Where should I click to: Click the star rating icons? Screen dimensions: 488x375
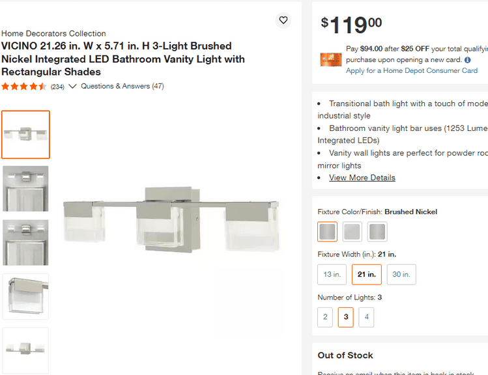click(24, 86)
